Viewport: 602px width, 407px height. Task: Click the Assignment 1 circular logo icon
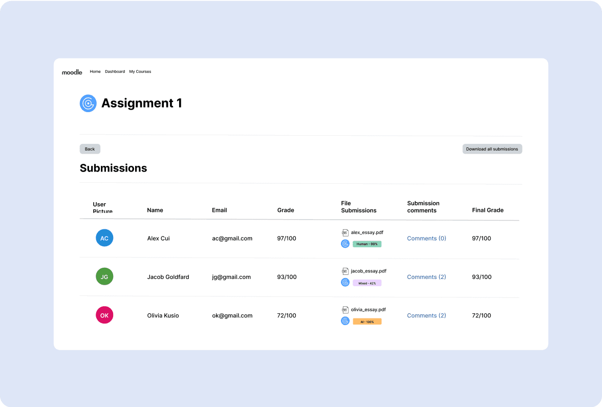click(88, 103)
